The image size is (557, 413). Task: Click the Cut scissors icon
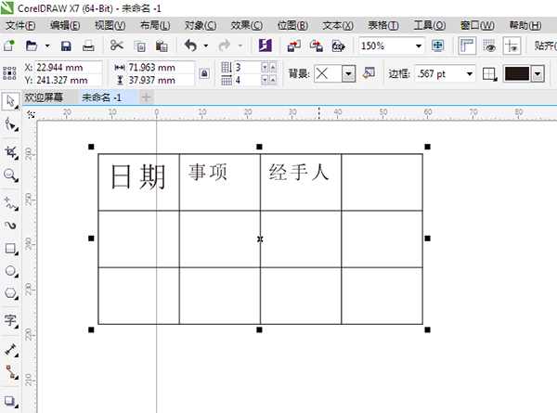tap(117, 45)
